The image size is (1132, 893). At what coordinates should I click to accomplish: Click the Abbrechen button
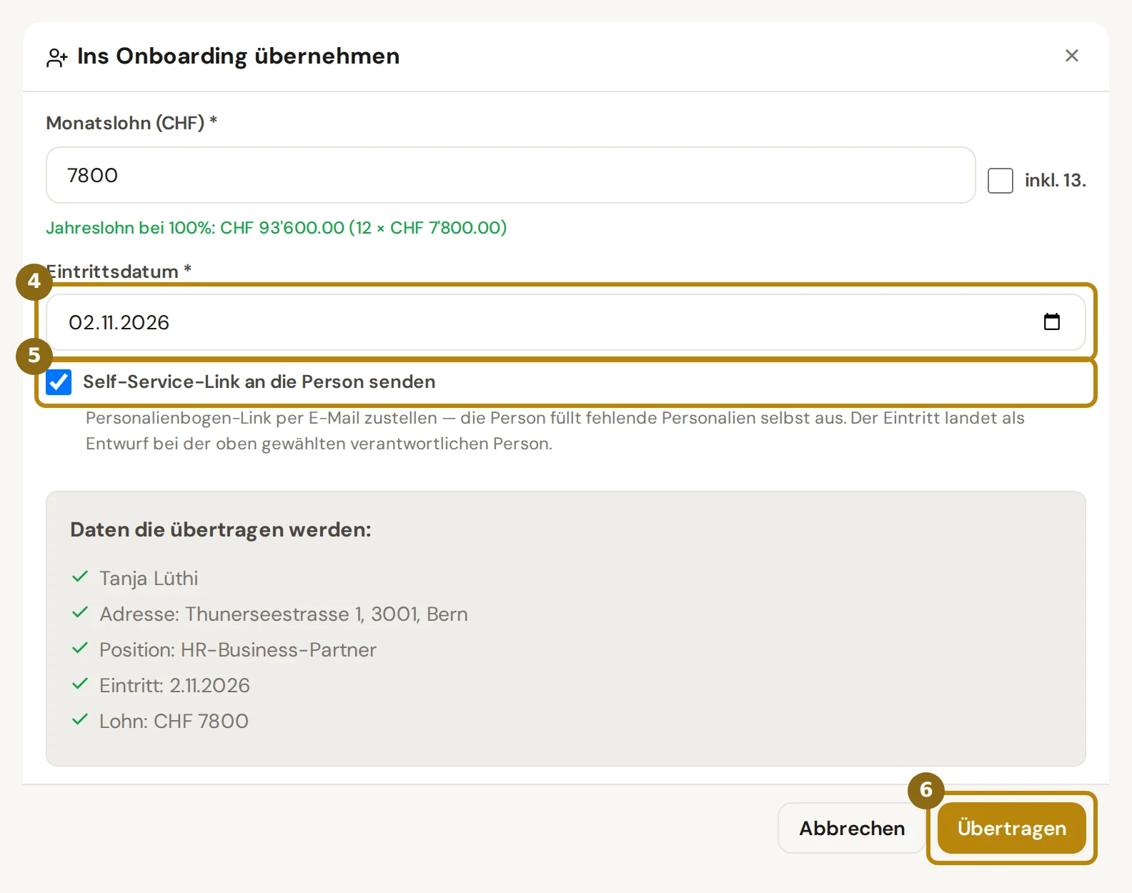click(x=851, y=828)
